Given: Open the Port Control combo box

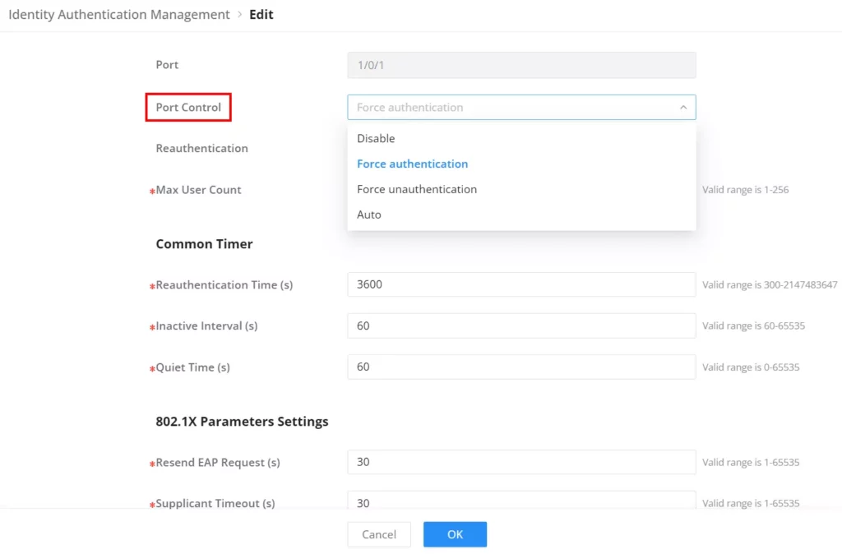Looking at the screenshot, I should tap(521, 108).
